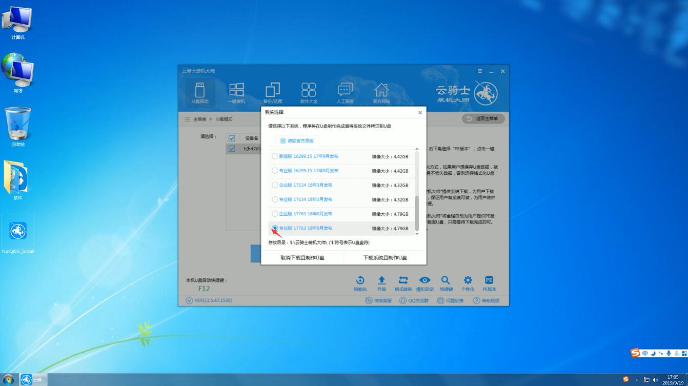This screenshot has height=386, width=688.
Task: Click the system list scroll up arrow
Action: (417, 149)
